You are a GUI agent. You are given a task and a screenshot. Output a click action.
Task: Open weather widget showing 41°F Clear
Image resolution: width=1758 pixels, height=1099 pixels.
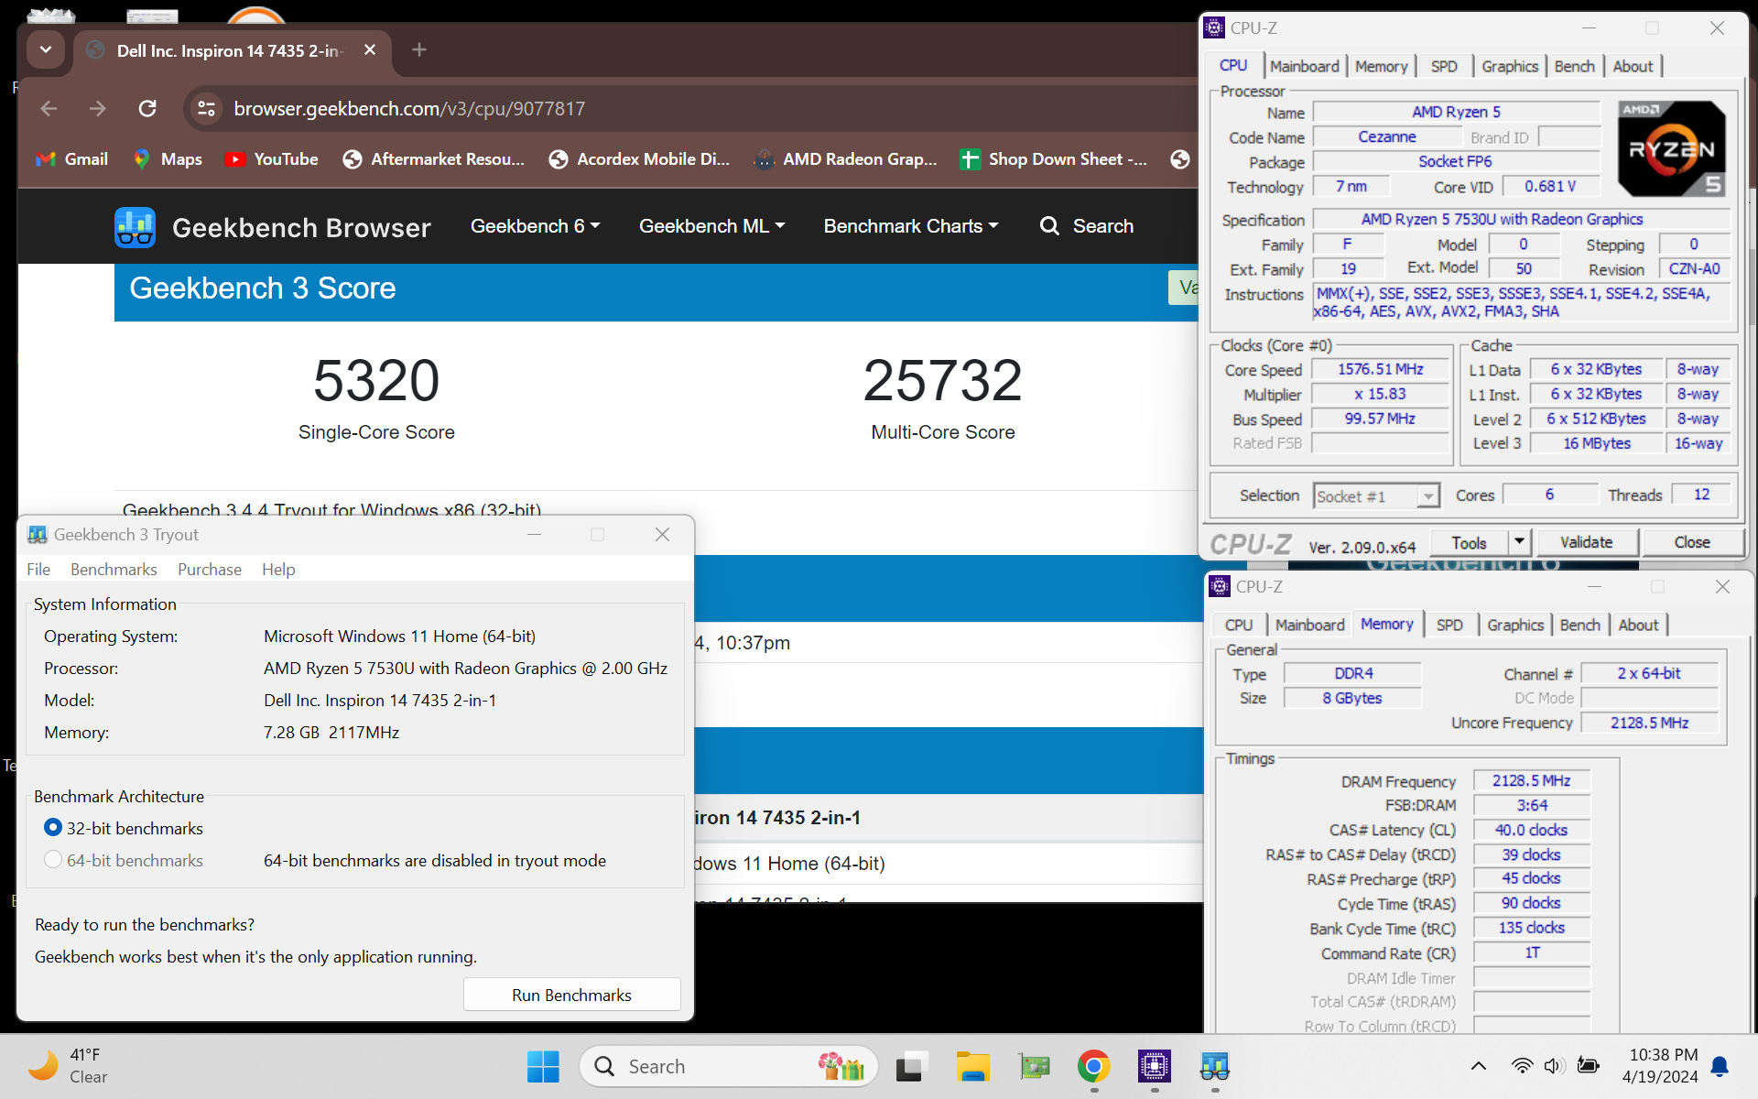click(69, 1066)
